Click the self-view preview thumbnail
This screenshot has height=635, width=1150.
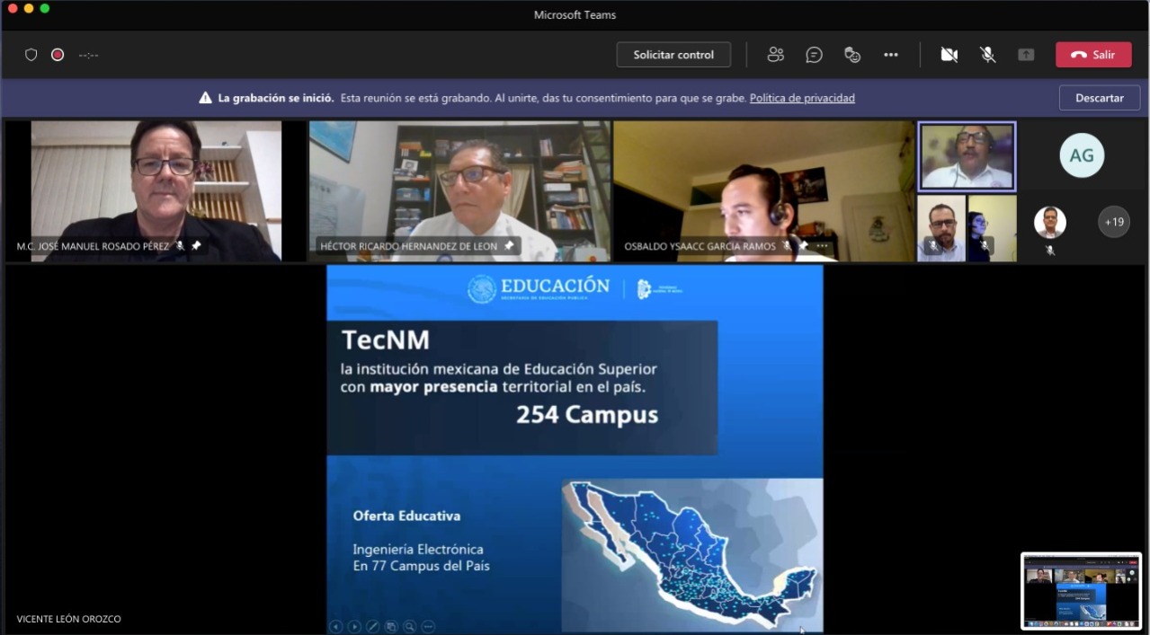click(x=1081, y=590)
